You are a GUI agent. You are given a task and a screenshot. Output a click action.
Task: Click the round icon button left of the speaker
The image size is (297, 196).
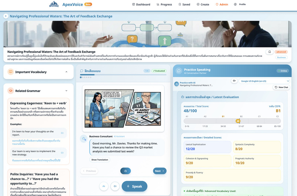point(104,186)
